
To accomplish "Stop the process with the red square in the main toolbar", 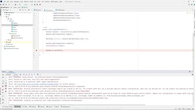I will click(40, 5).
